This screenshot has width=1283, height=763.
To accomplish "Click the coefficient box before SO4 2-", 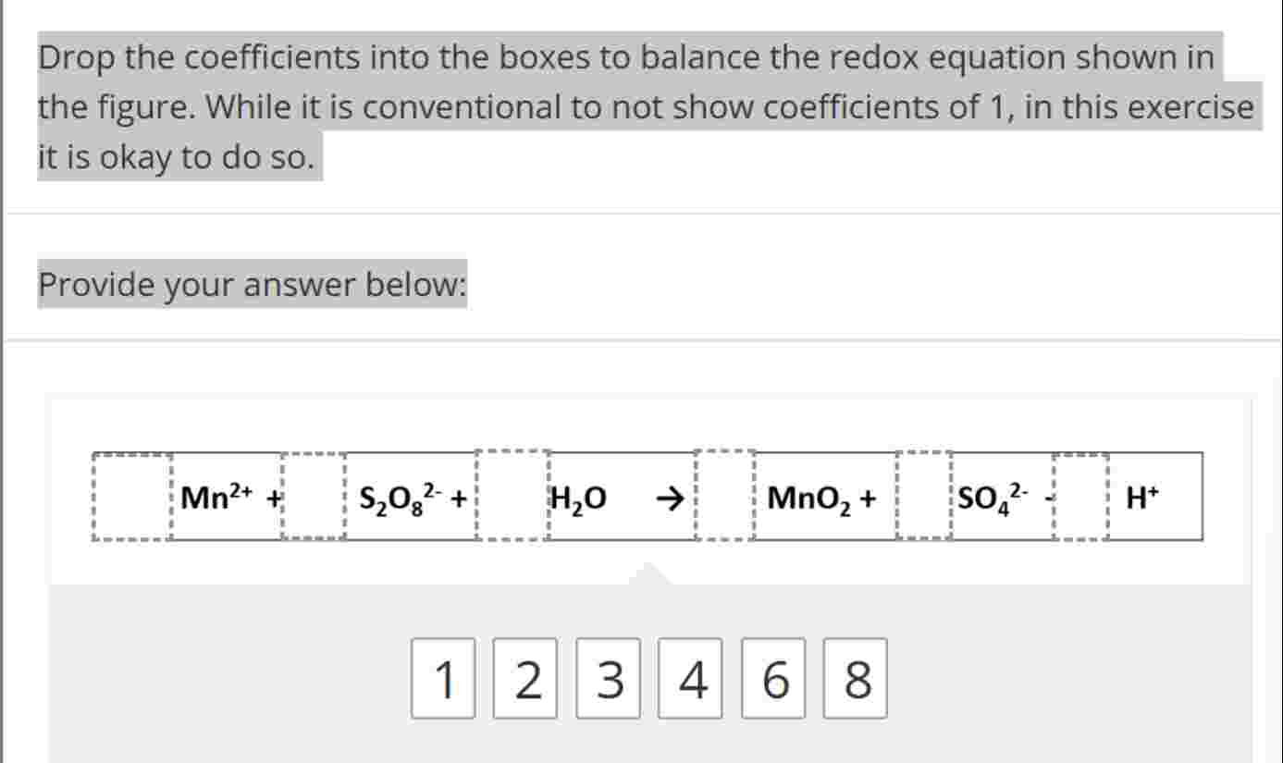I will pyautogui.click(x=921, y=498).
